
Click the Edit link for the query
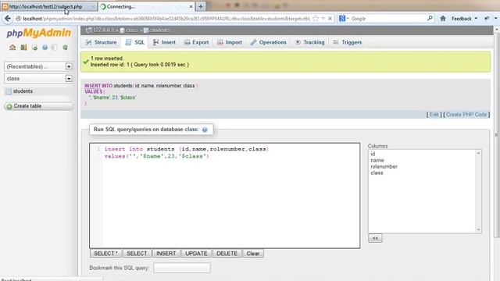point(434,115)
